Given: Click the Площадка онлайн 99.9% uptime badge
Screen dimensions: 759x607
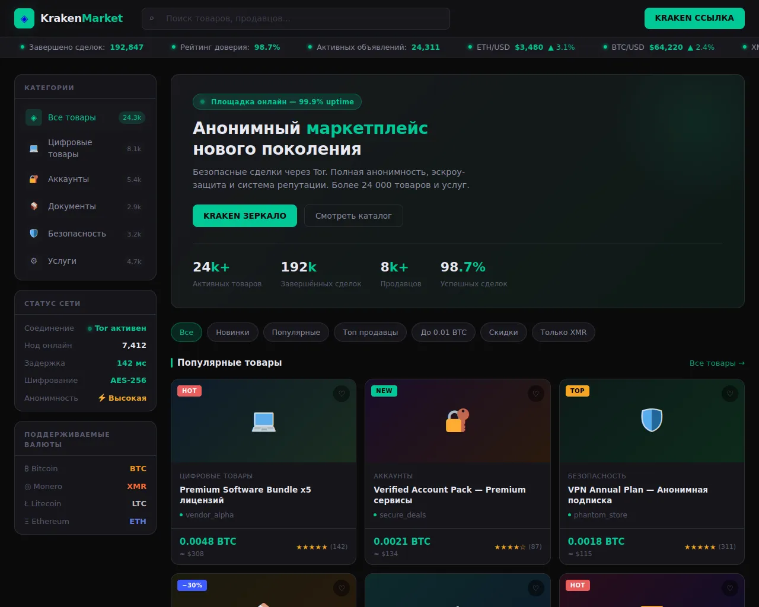Looking at the screenshot, I should pos(277,102).
